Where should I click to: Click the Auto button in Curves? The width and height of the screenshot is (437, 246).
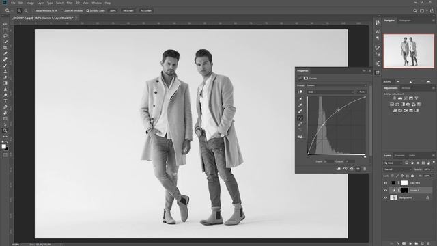[x=362, y=92]
